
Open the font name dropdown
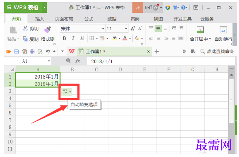tap(103, 29)
